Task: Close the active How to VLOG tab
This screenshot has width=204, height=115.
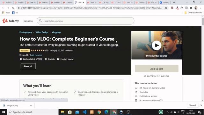Action: pyautogui.click(x=84, y=3)
